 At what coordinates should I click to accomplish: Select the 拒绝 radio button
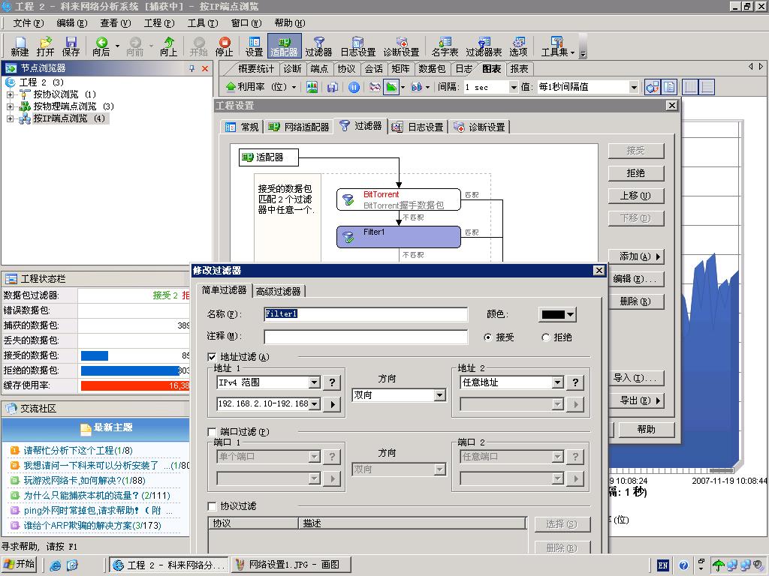click(546, 337)
